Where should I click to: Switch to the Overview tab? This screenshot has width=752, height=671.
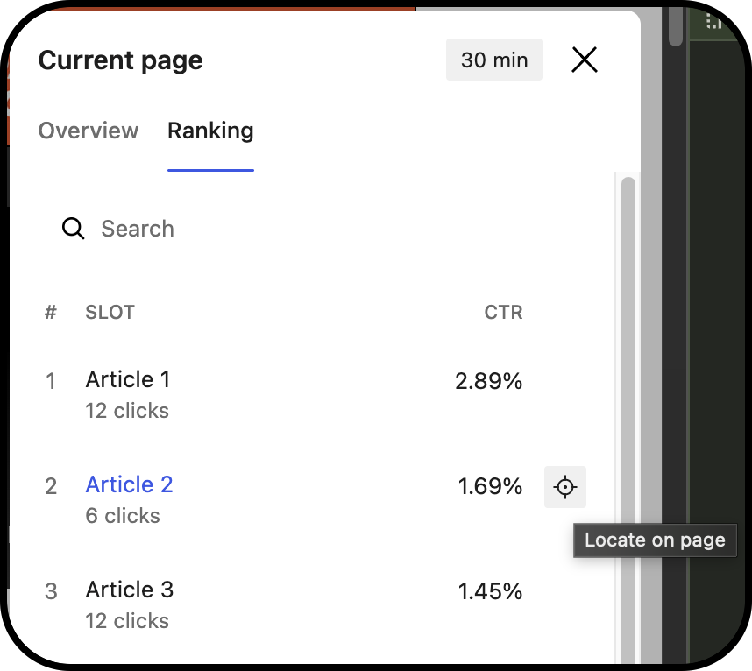pos(89,131)
